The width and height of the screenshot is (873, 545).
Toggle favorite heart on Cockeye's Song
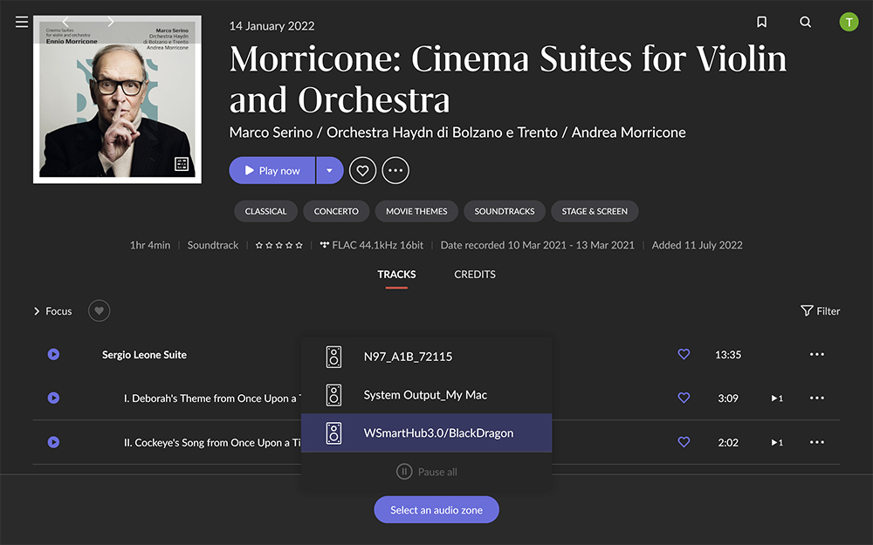[684, 442]
